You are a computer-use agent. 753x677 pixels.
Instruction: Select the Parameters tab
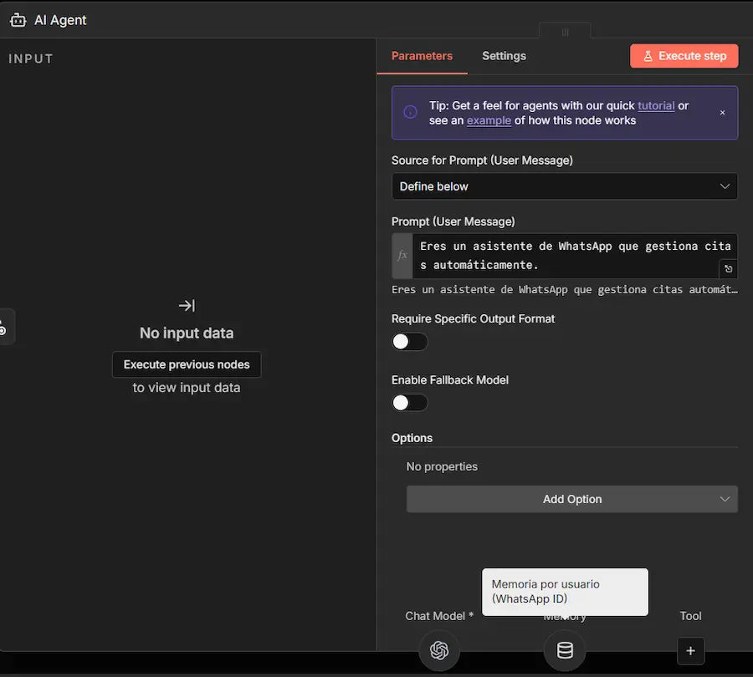[x=422, y=56]
